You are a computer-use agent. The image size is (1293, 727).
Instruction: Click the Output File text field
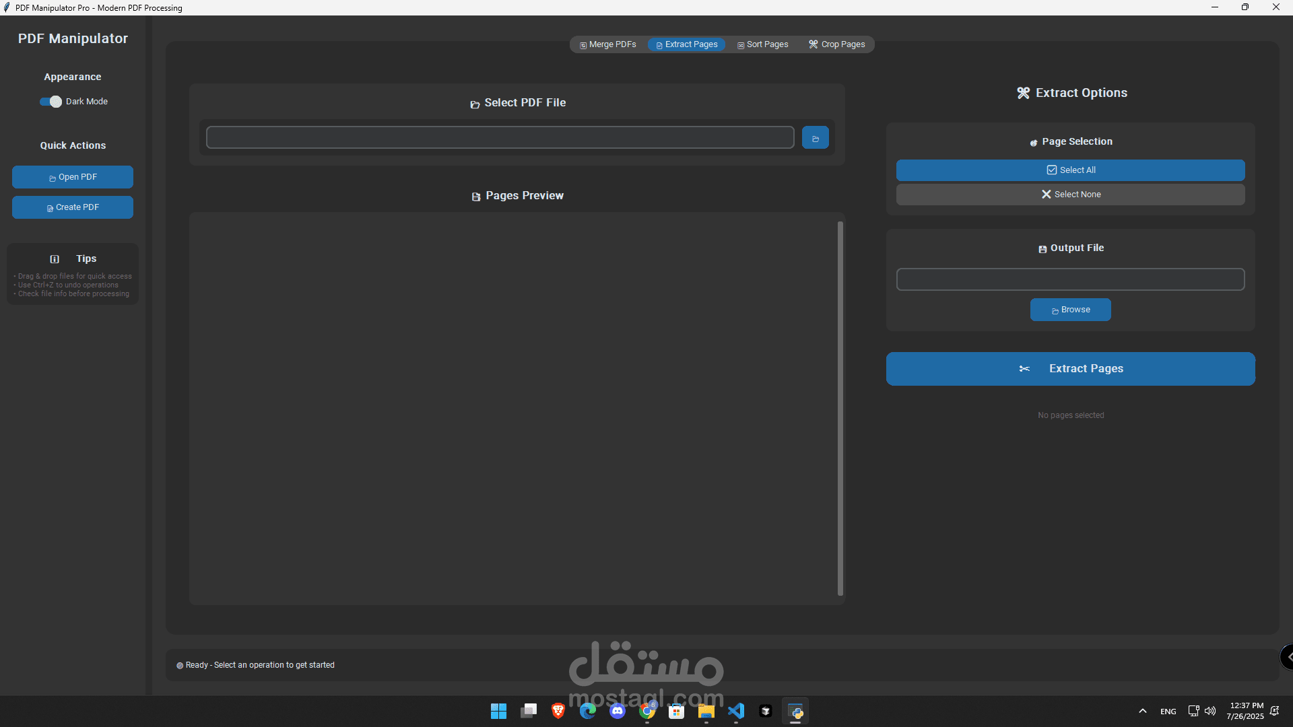pos(1070,279)
